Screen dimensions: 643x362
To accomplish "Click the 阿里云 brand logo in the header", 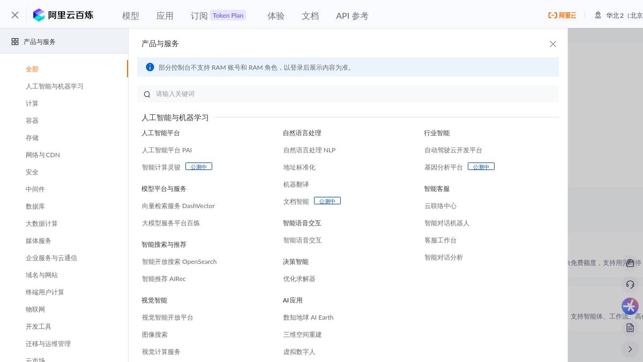I will [x=562, y=16].
